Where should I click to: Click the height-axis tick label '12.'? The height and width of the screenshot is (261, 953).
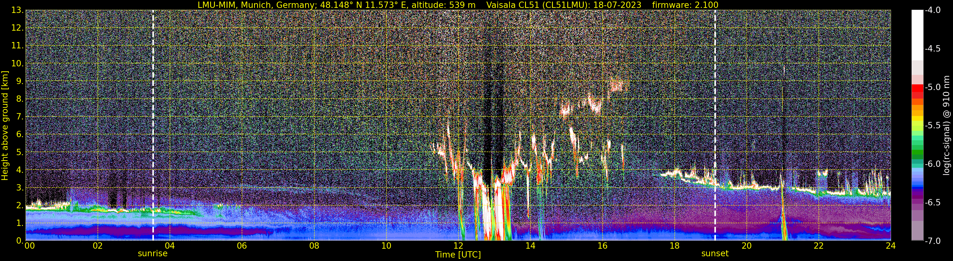[17, 28]
